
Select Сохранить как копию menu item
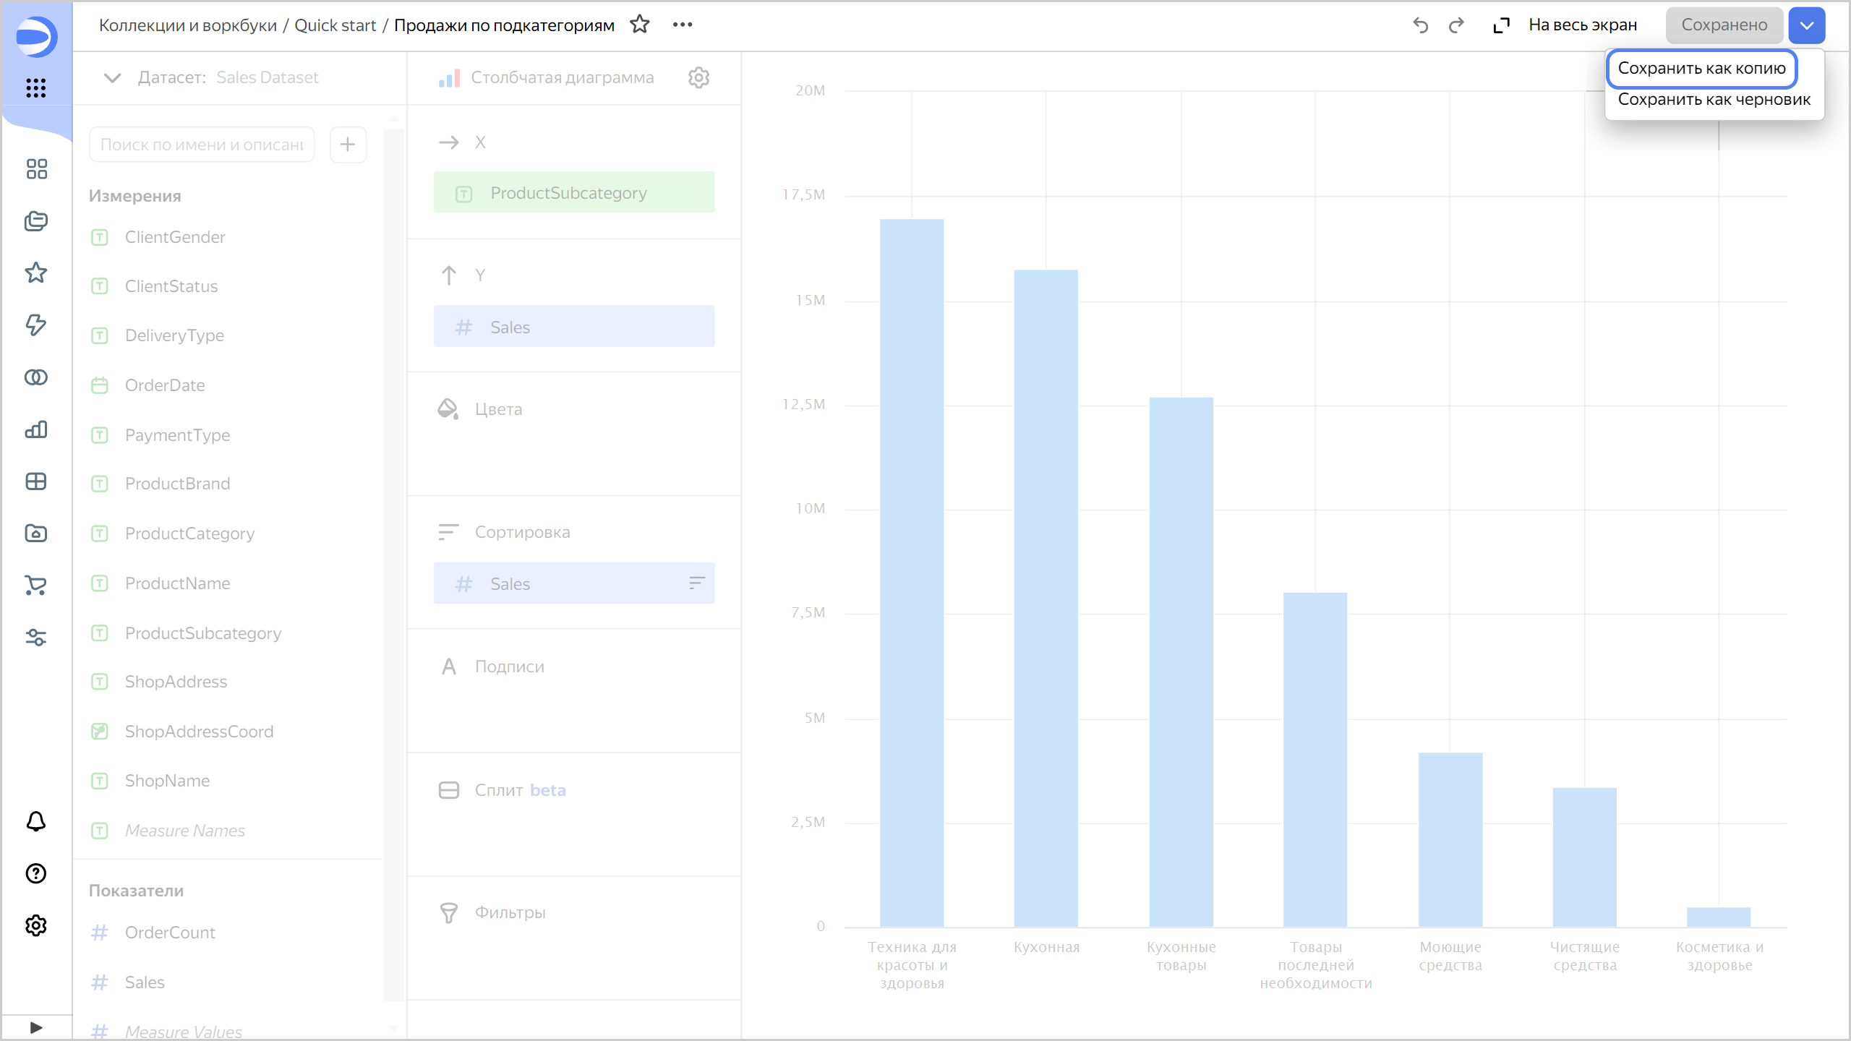coord(1701,68)
